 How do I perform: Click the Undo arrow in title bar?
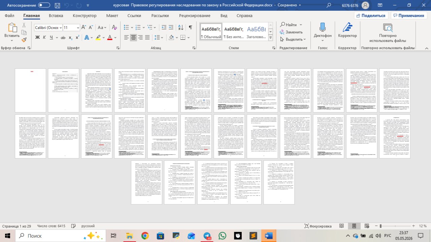[x=66, y=5]
